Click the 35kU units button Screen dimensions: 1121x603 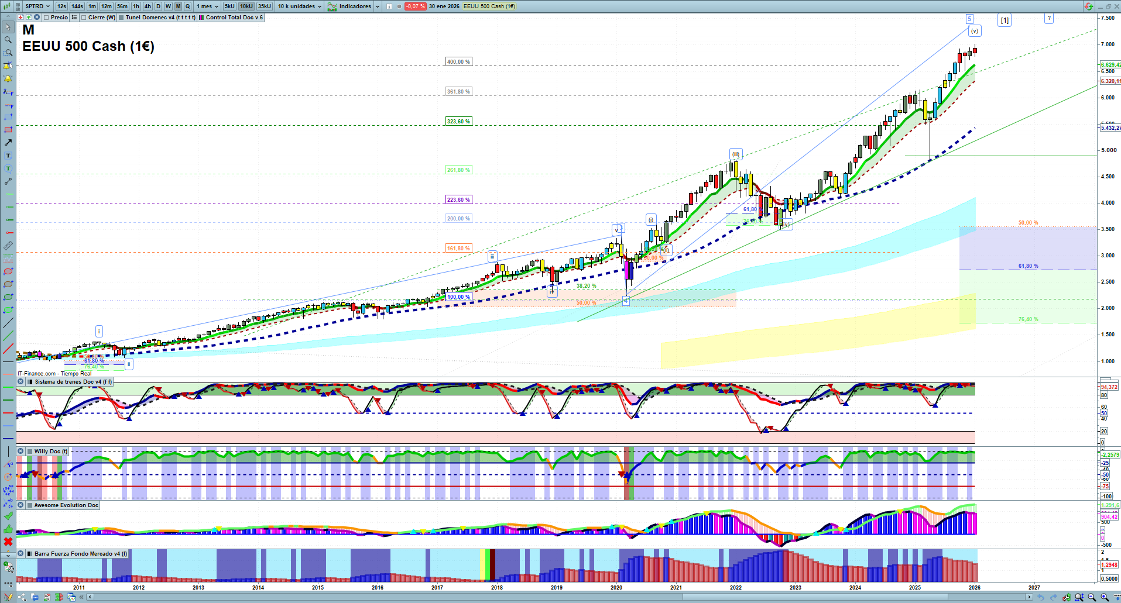pyautogui.click(x=265, y=6)
